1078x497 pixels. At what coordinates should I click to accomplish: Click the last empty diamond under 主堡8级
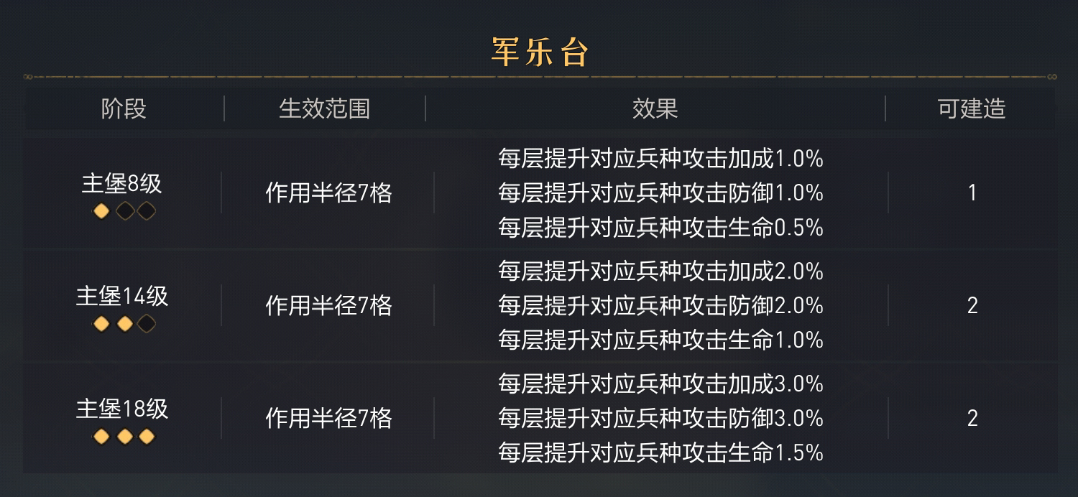[147, 211]
